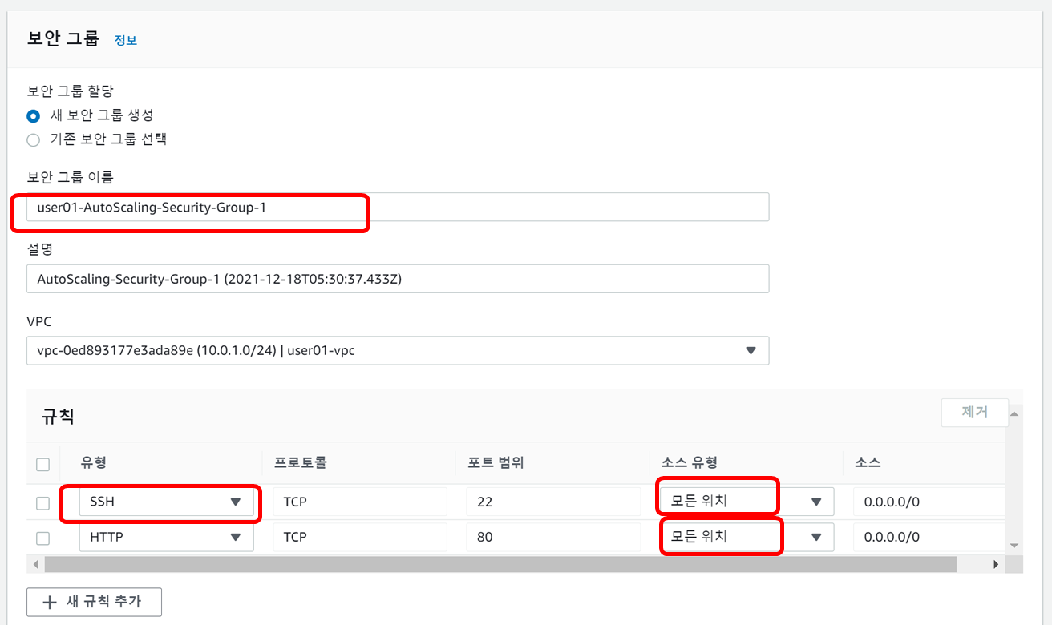
Task: Click the port range field showing 80
Action: click(553, 537)
